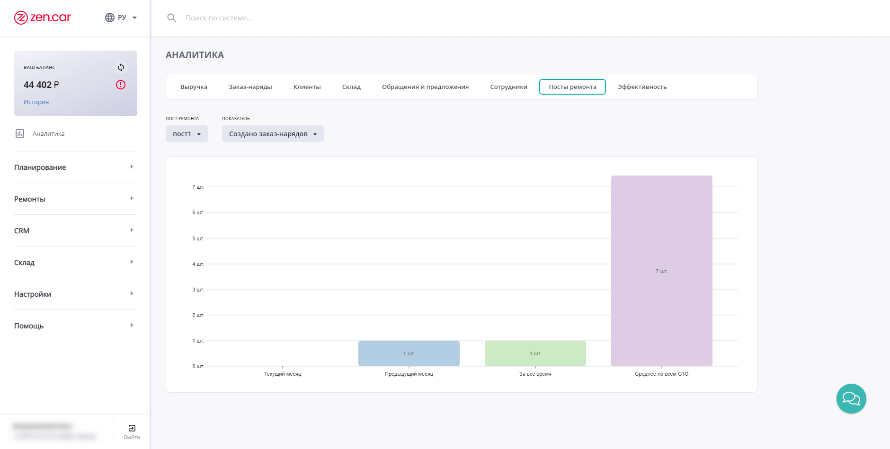Open the Создано заказ-нарядов indicator dropdown
Viewport: 890px width, 449px height.
pos(273,134)
